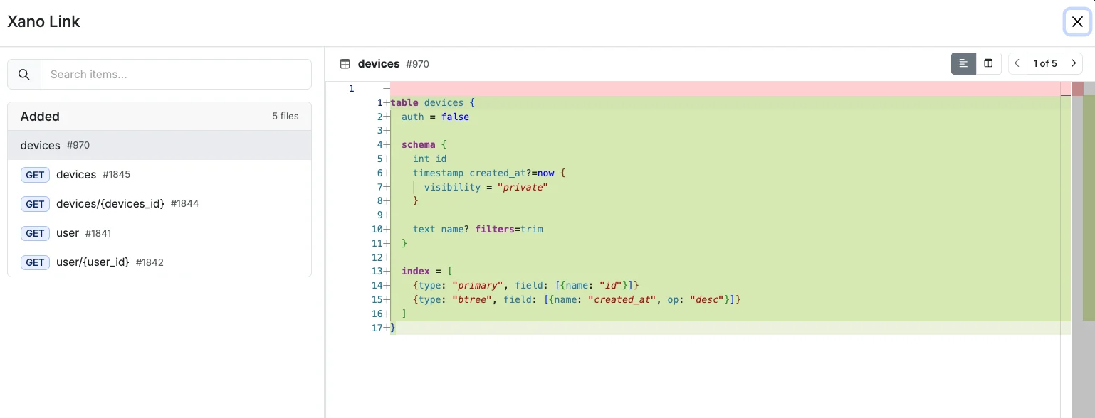The height and width of the screenshot is (418, 1095).
Task: Switch to inline diff view
Action: click(963, 63)
